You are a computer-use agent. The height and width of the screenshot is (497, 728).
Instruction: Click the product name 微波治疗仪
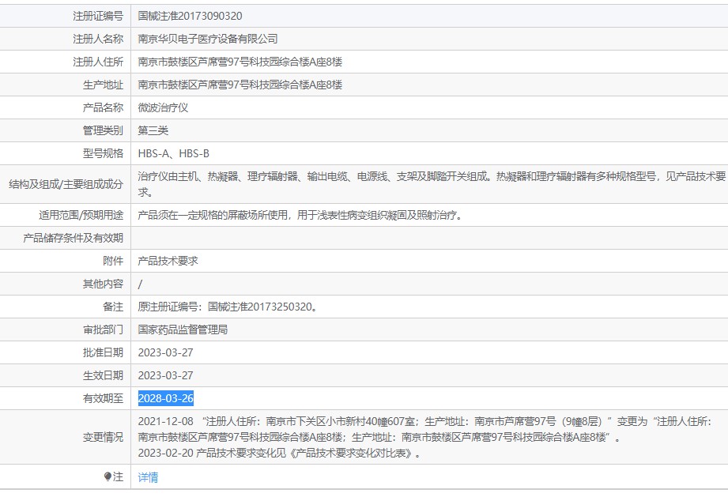pos(163,107)
